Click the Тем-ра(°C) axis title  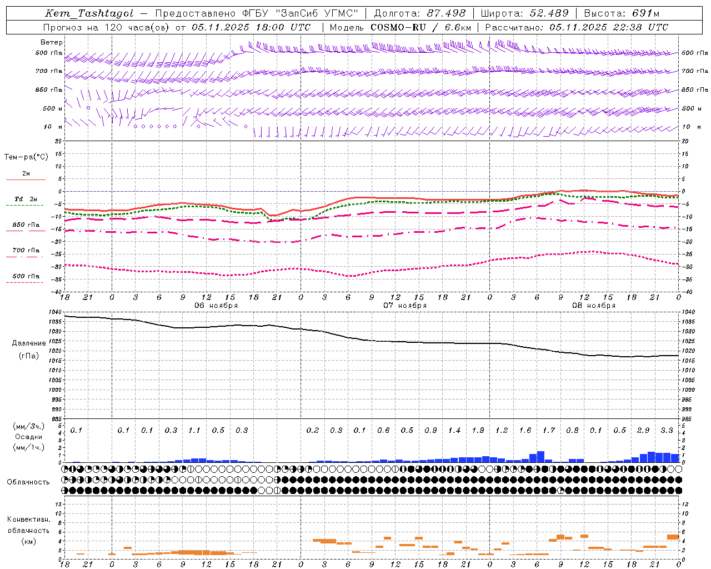pos(26,157)
